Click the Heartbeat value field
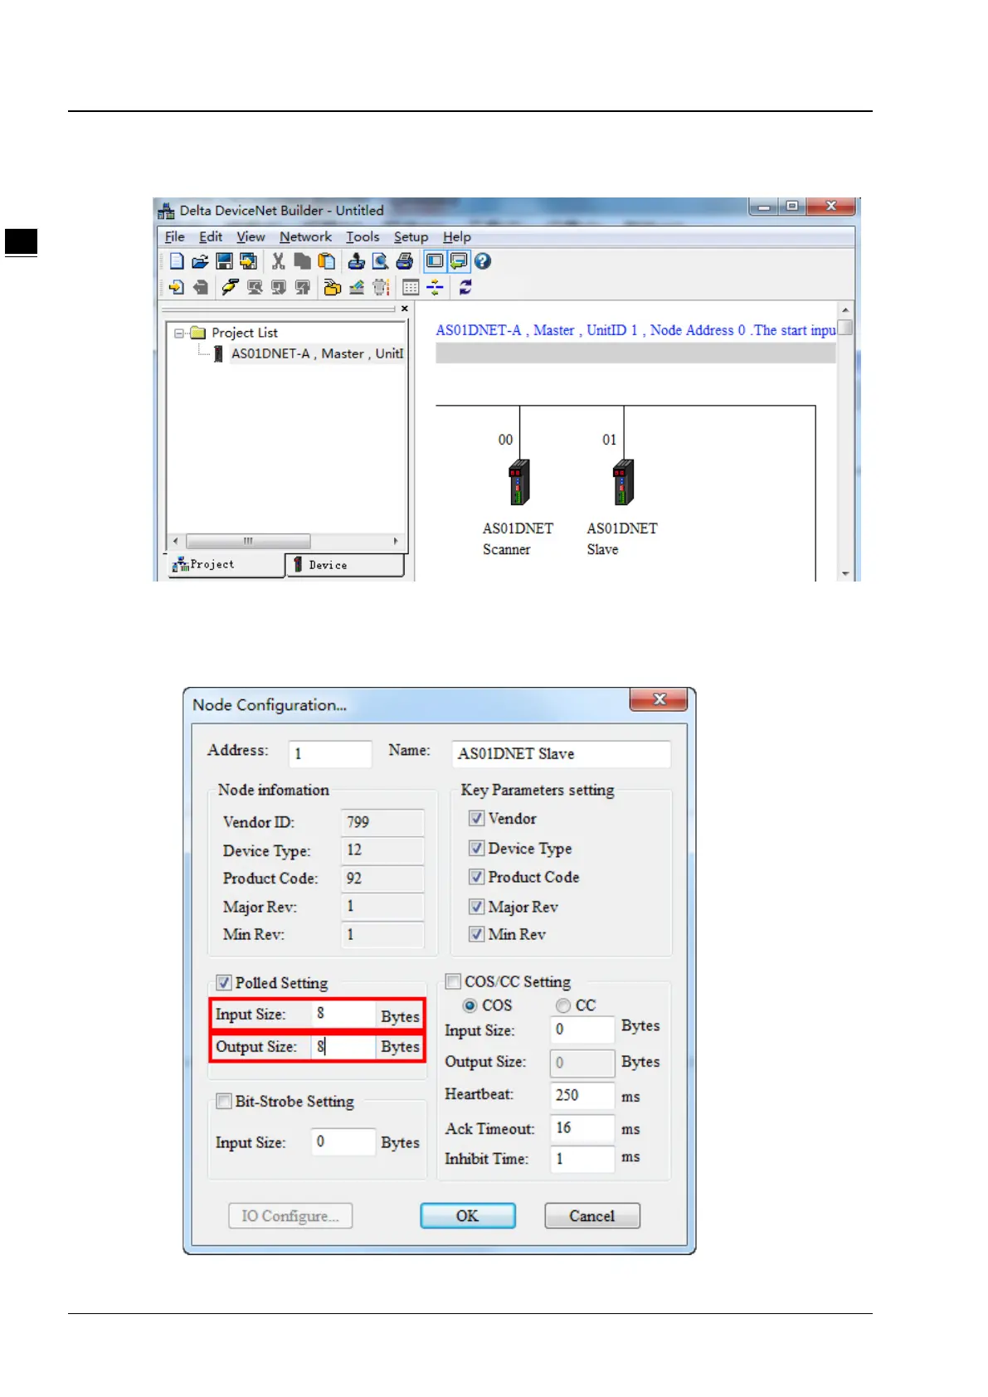The image size is (988, 1397). 582,1095
